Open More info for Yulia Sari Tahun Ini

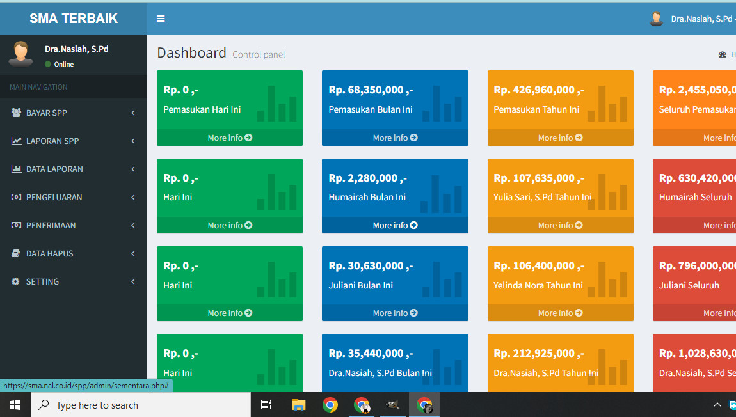click(x=560, y=225)
